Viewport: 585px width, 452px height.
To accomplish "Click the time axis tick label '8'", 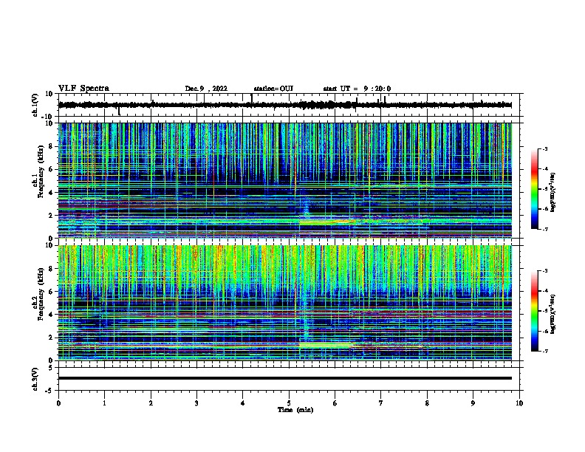I will [427, 403].
